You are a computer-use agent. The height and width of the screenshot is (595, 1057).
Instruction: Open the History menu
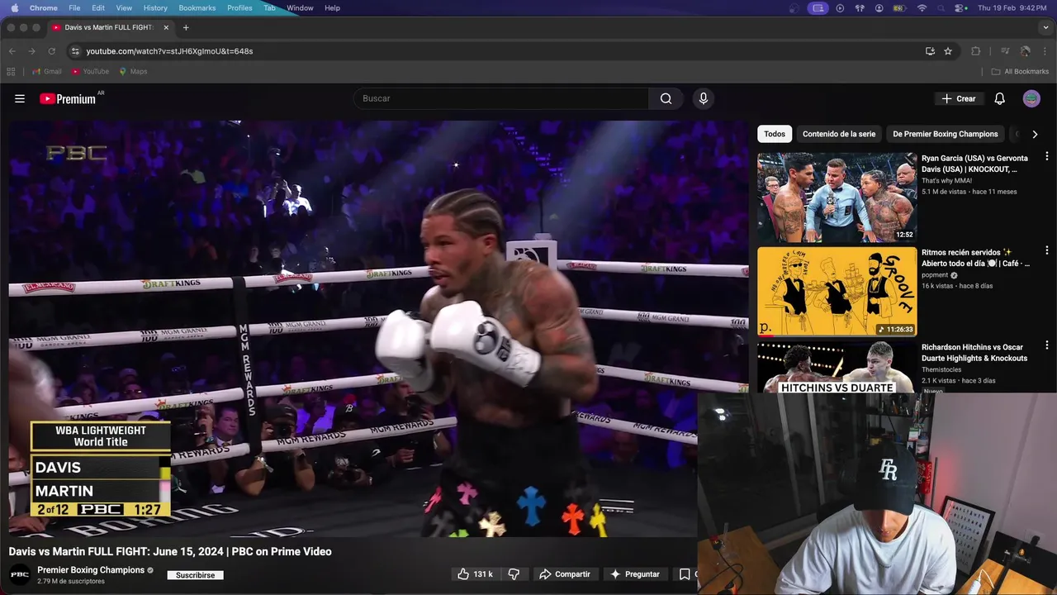155,7
